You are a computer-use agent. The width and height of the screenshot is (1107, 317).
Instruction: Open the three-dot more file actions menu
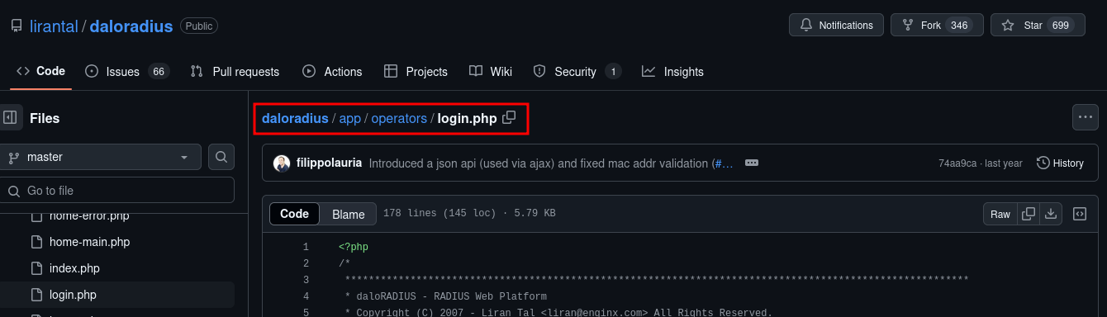pyautogui.click(x=1086, y=117)
